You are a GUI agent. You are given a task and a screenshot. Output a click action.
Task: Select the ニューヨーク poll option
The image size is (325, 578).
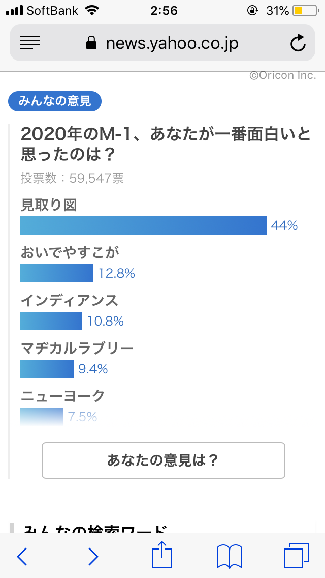(63, 396)
